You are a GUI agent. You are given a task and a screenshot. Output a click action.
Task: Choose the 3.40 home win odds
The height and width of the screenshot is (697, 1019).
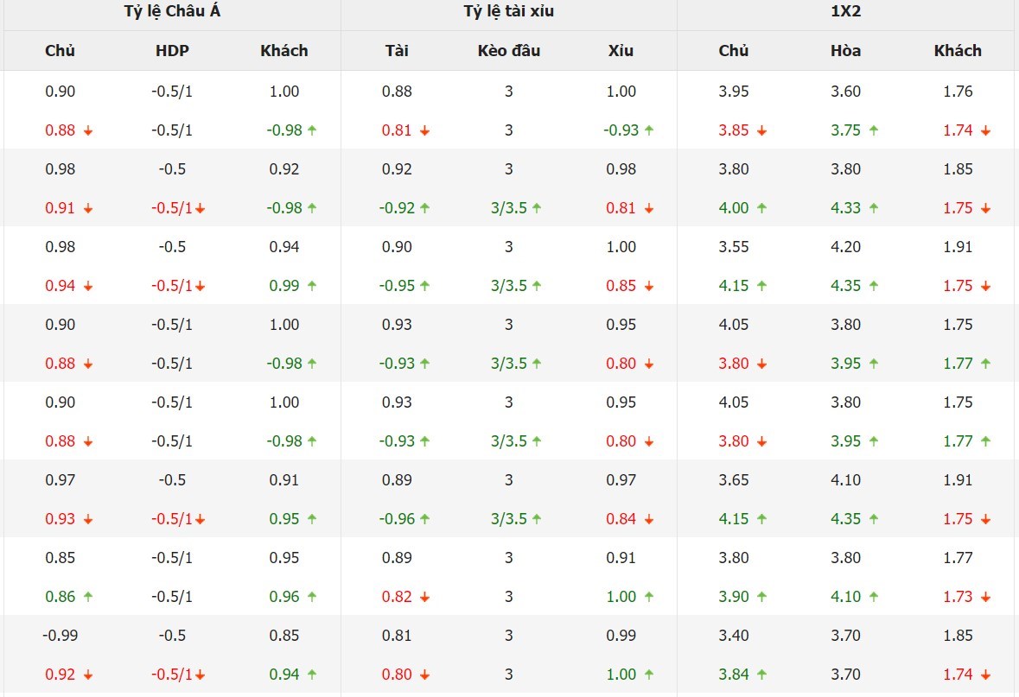click(734, 636)
